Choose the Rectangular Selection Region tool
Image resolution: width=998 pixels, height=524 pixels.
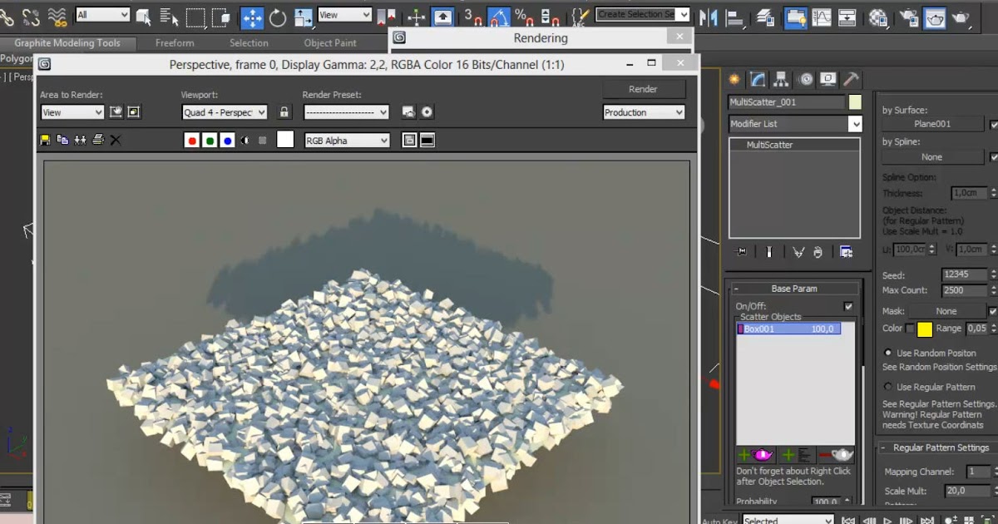coord(195,17)
